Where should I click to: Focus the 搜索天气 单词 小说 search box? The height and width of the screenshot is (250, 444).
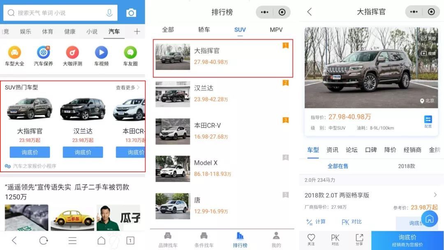click(60, 13)
